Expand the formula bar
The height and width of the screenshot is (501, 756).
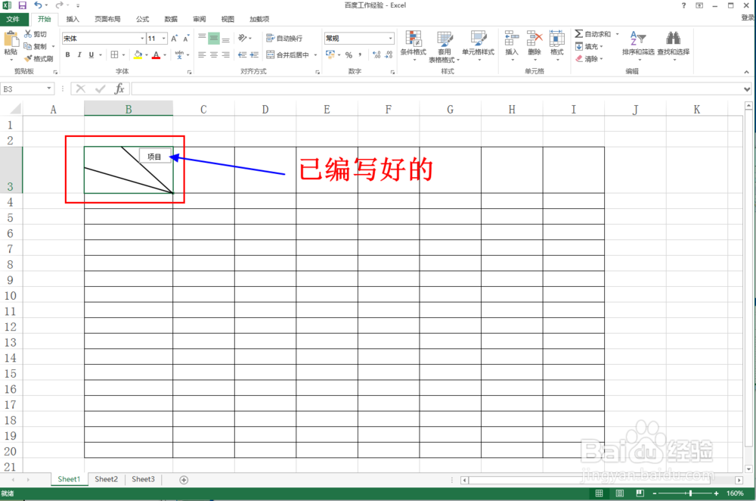pos(747,89)
